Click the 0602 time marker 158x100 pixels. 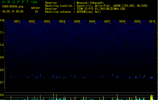32,21
